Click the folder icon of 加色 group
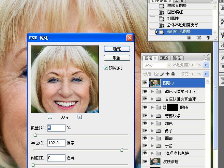 coord(158,123)
